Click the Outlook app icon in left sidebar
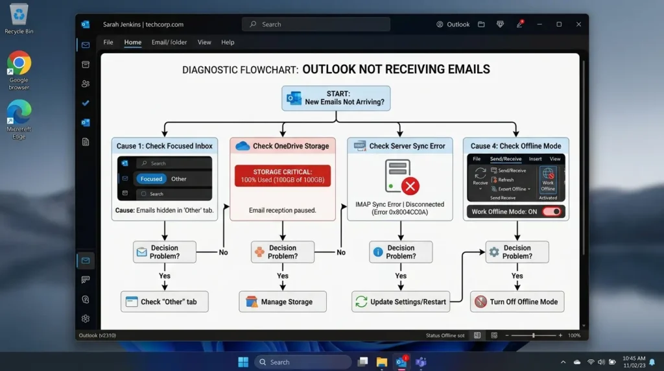664x371 pixels. [x=86, y=123]
